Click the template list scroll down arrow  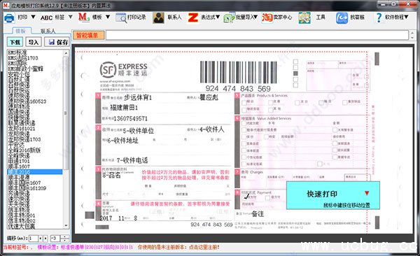[x=66, y=225]
